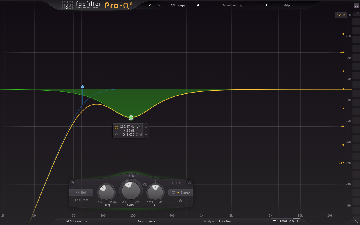Image resolution: width=360 pixels, height=225 pixels.
Task: Open dynamic EQ gear settings icon
Action: (x=145, y=184)
